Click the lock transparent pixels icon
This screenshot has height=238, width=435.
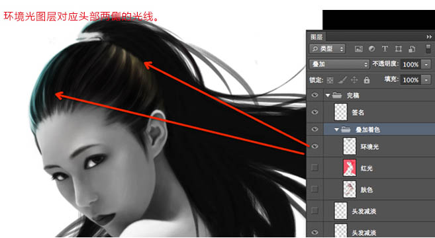(x=330, y=81)
